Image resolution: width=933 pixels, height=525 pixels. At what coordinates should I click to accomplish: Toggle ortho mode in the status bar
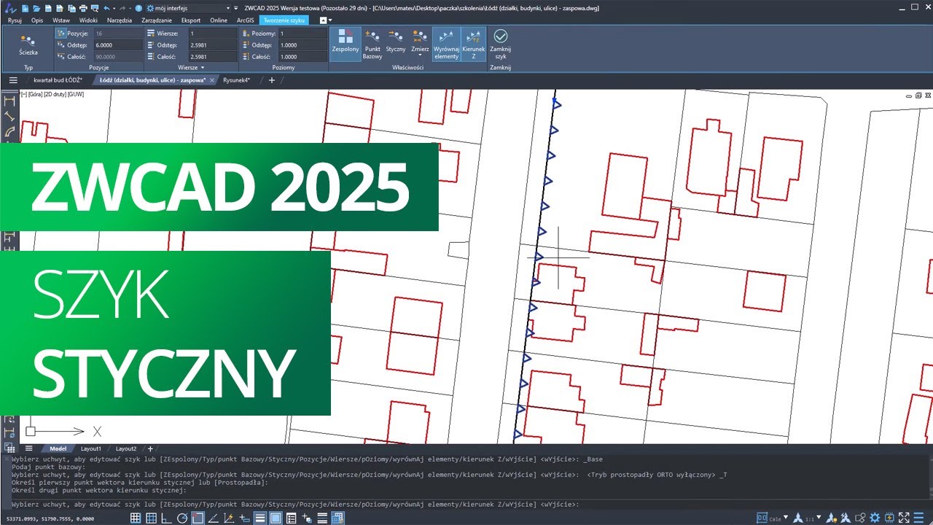coord(166,518)
